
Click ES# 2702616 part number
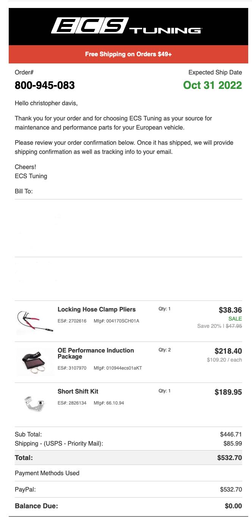pyautogui.click(x=72, y=321)
